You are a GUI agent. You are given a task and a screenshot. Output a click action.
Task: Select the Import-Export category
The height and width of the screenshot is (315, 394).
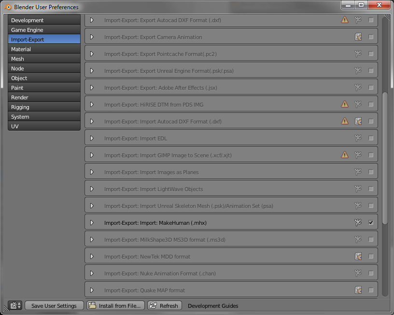tap(44, 40)
